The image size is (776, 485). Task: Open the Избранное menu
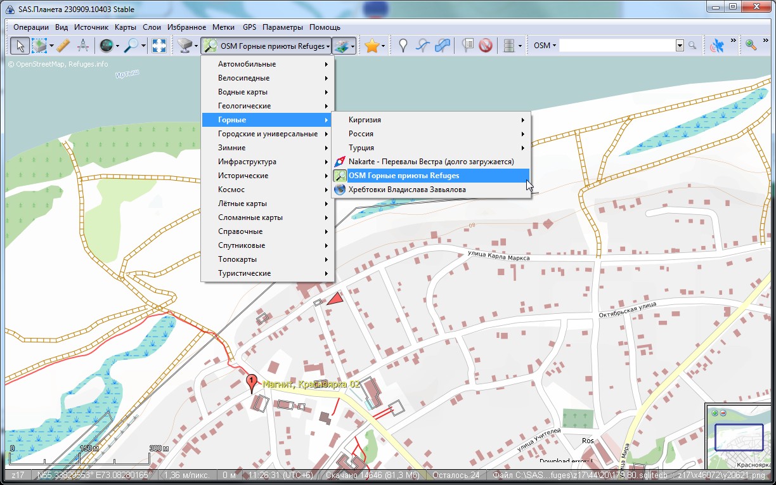click(x=187, y=27)
